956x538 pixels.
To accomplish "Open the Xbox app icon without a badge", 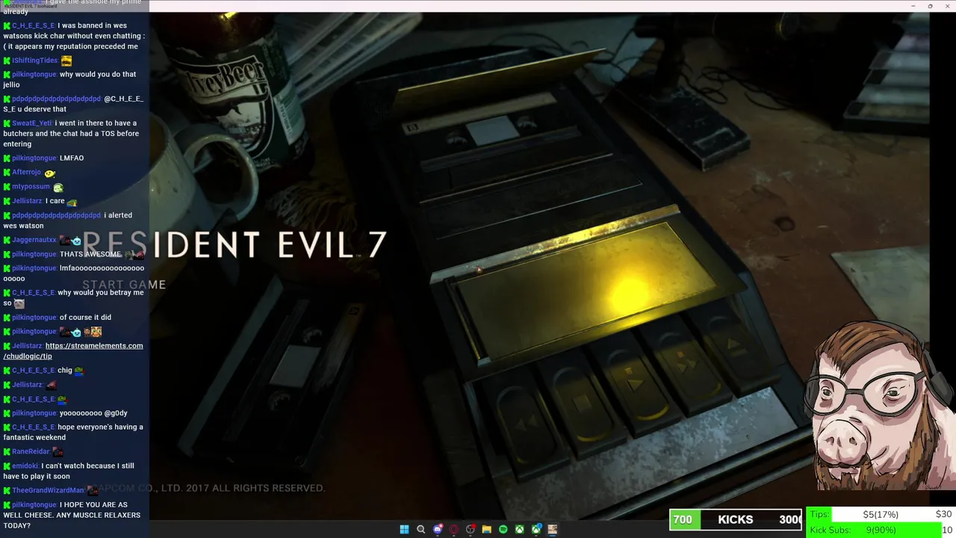I will [520, 529].
